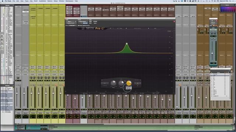Open the Marketplace menu
Viewport: 236px width, 132px height.
69,1
